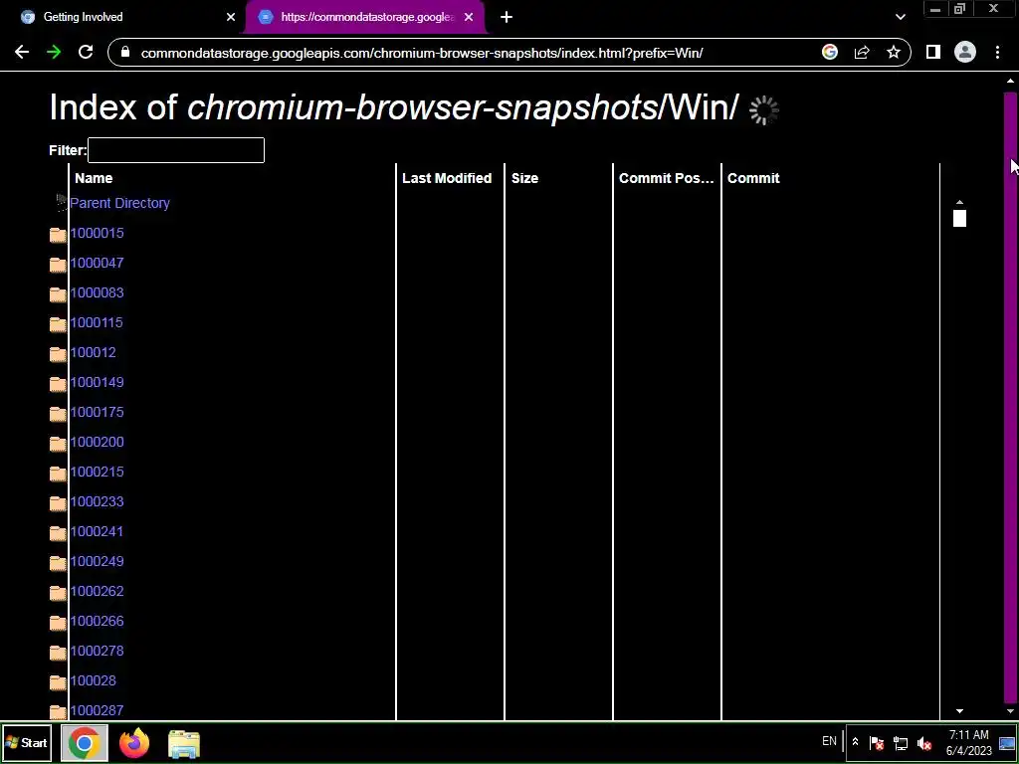1019x764 pixels.
Task: Click the muted volume tray icon
Action: [x=924, y=743]
